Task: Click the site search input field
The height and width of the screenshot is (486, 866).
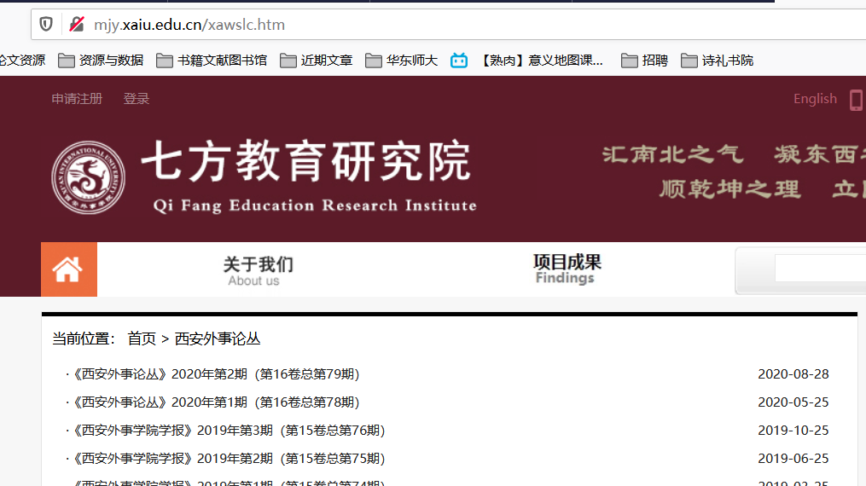Action: pos(820,268)
